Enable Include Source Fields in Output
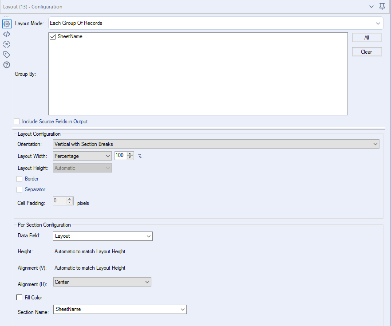Image resolution: width=391 pixels, height=326 pixels. click(x=16, y=121)
